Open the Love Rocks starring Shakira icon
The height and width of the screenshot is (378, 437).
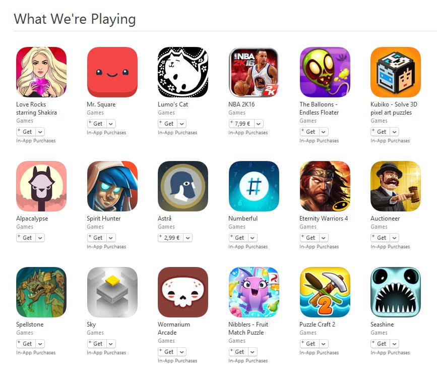point(41,72)
